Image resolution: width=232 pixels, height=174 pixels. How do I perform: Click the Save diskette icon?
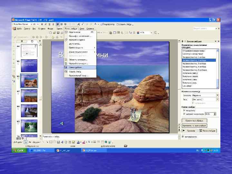tap(58, 33)
